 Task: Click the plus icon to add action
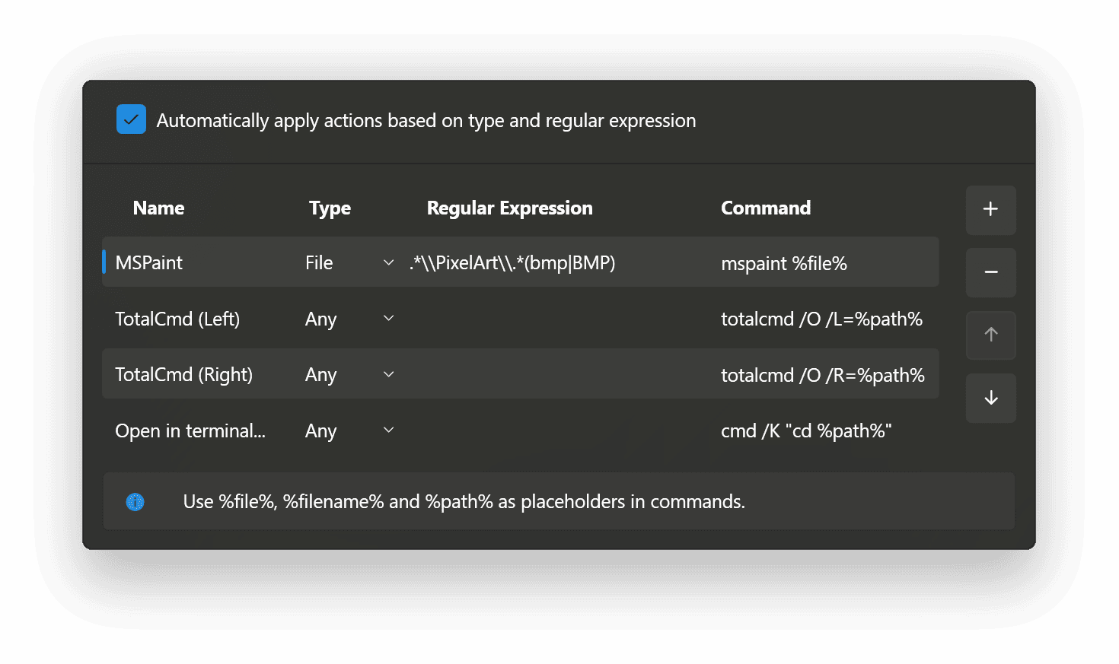click(x=990, y=209)
